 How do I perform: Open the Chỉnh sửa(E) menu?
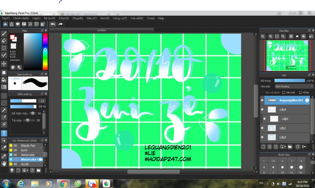click(x=21, y=18)
